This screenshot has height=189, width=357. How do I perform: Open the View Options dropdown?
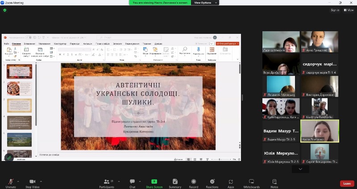(x=205, y=3)
